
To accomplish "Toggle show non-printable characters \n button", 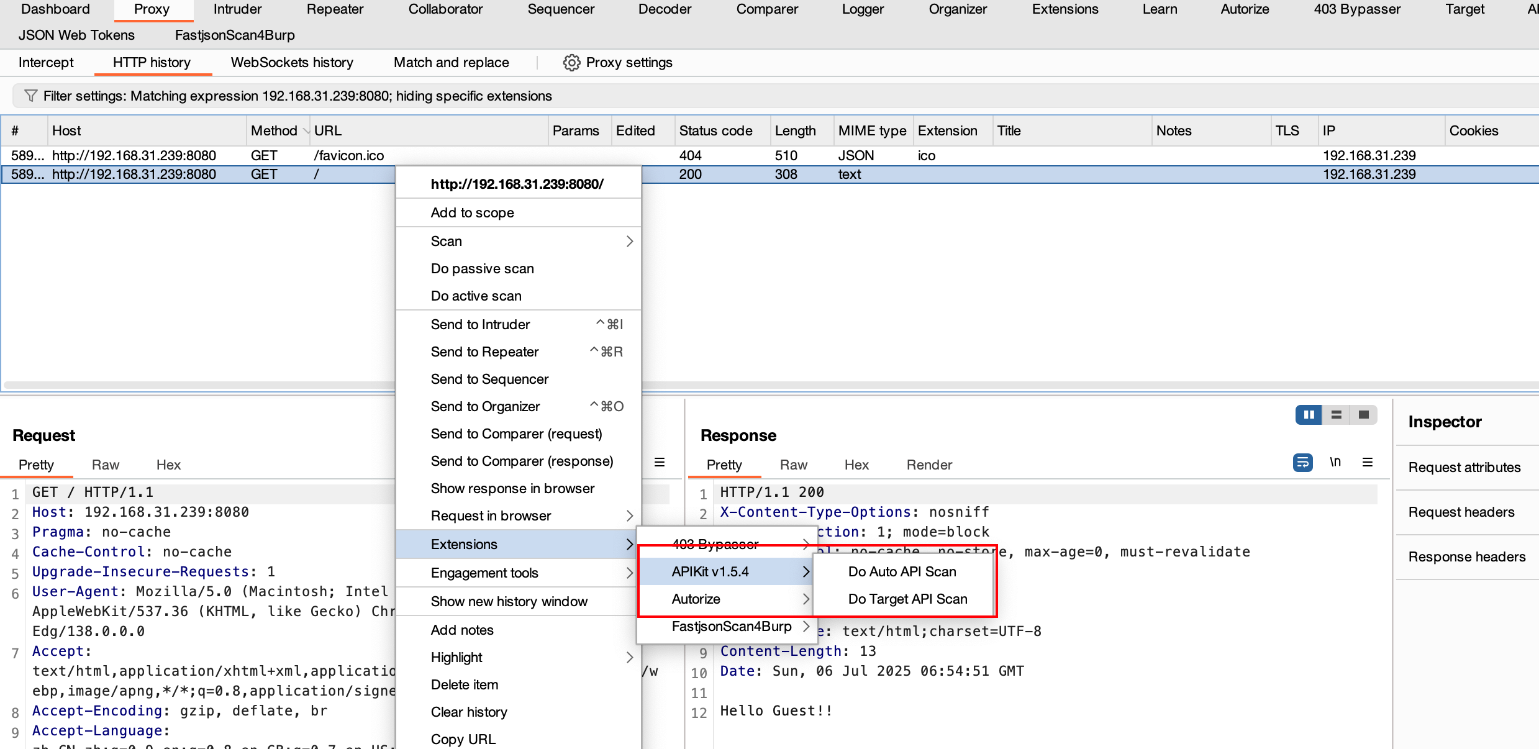I will (x=1335, y=462).
